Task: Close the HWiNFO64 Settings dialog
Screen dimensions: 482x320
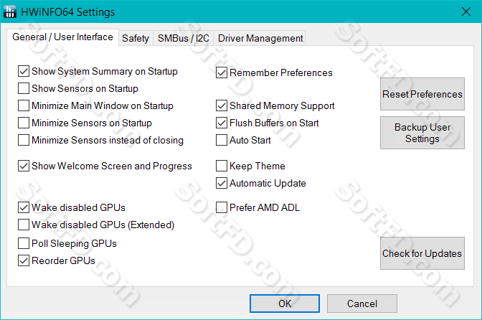Action: [466, 11]
